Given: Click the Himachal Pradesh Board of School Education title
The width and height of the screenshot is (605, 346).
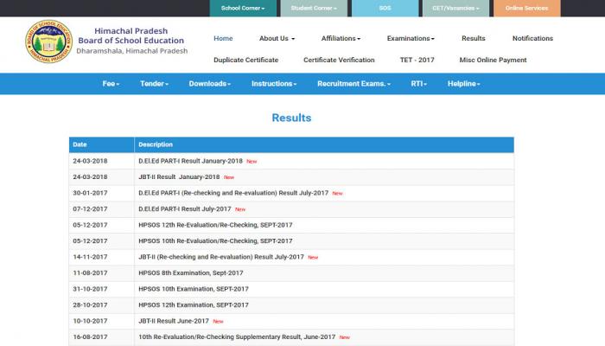Looking at the screenshot, I should coord(131,35).
